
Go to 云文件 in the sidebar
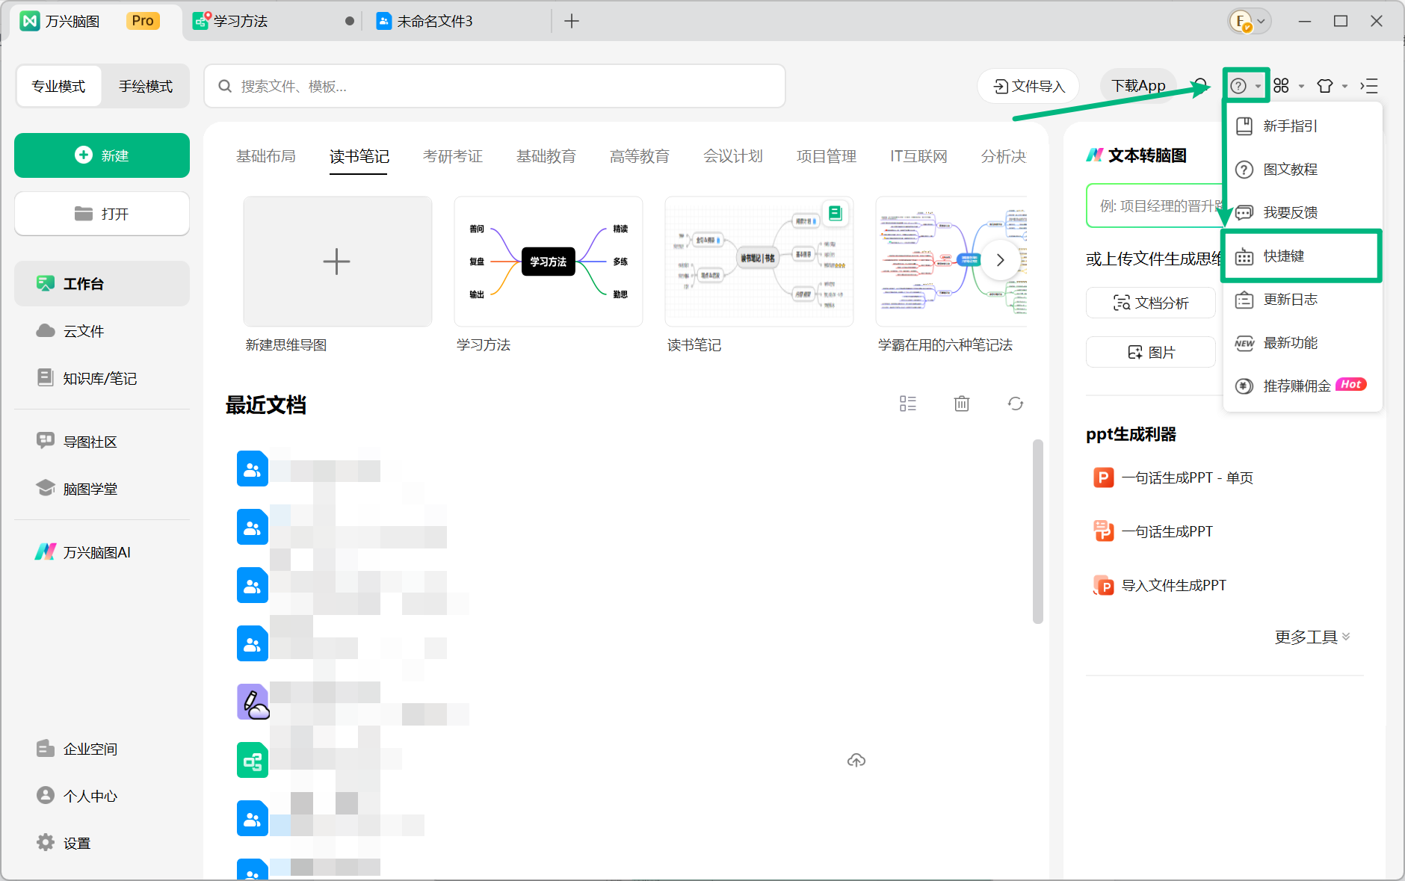point(102,331)
